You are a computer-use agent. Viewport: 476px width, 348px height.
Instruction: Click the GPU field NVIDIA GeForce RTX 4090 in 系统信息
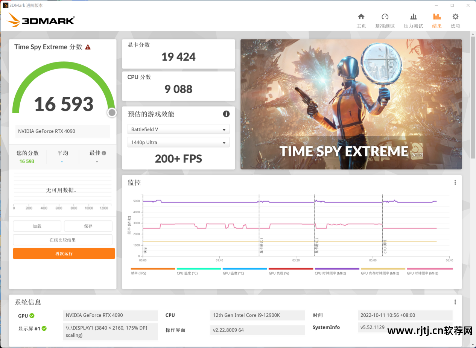coord(110,315)
